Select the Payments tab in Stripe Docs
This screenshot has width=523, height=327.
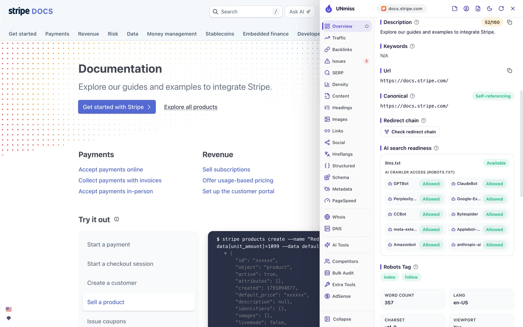[57, 34]
